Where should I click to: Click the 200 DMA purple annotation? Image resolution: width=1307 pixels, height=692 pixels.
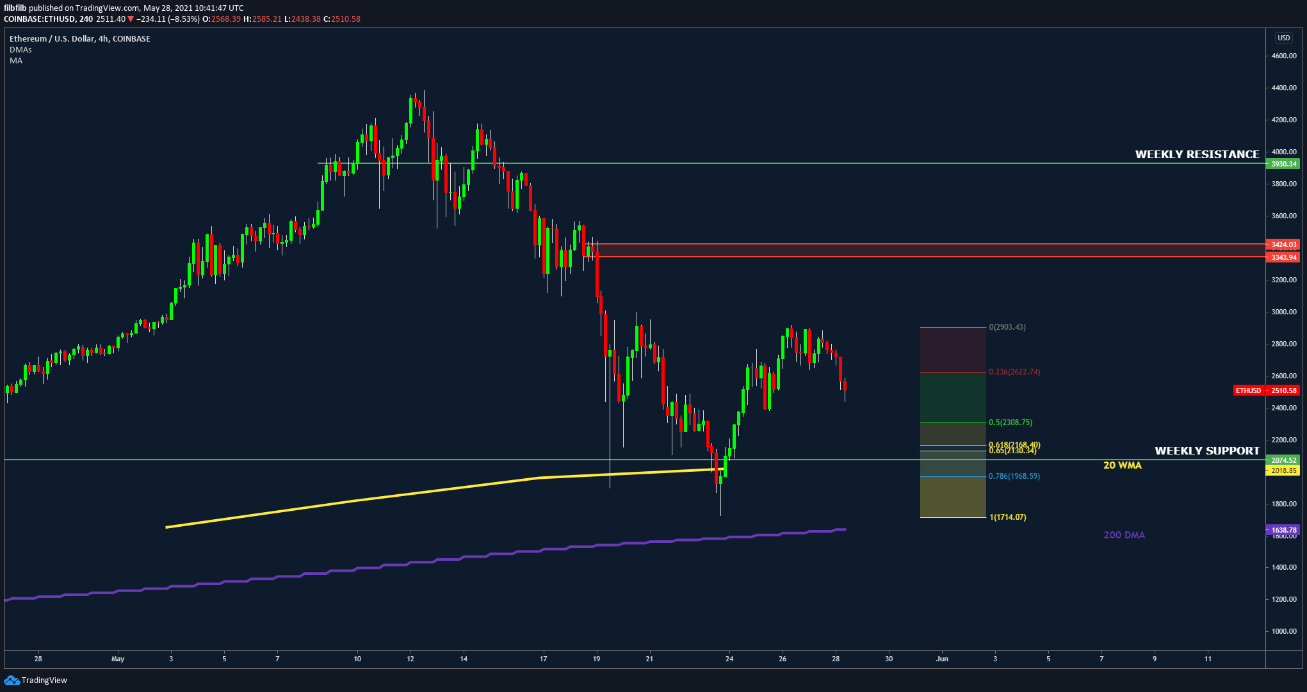[1124, 535]
